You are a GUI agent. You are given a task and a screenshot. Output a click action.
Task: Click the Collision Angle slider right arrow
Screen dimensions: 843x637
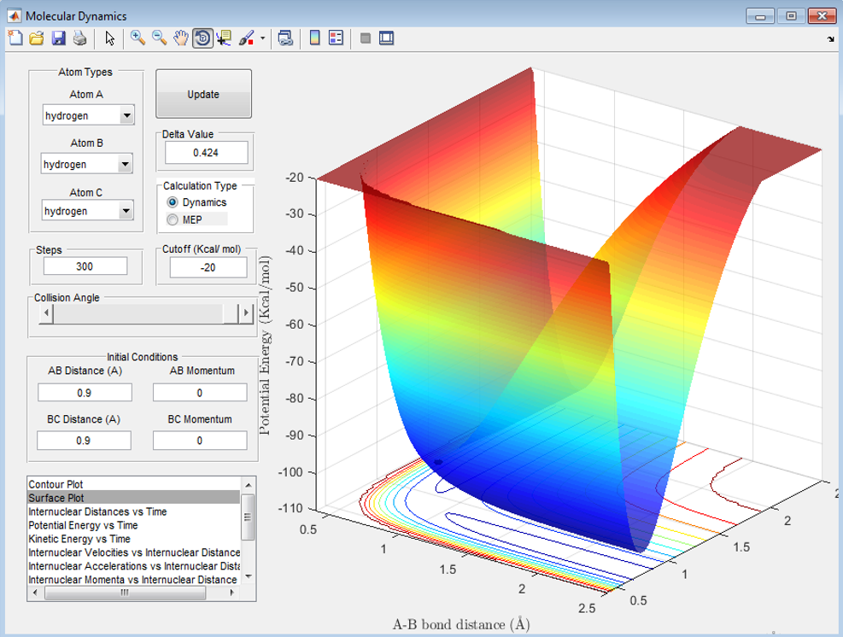click(x=246, y=313)
